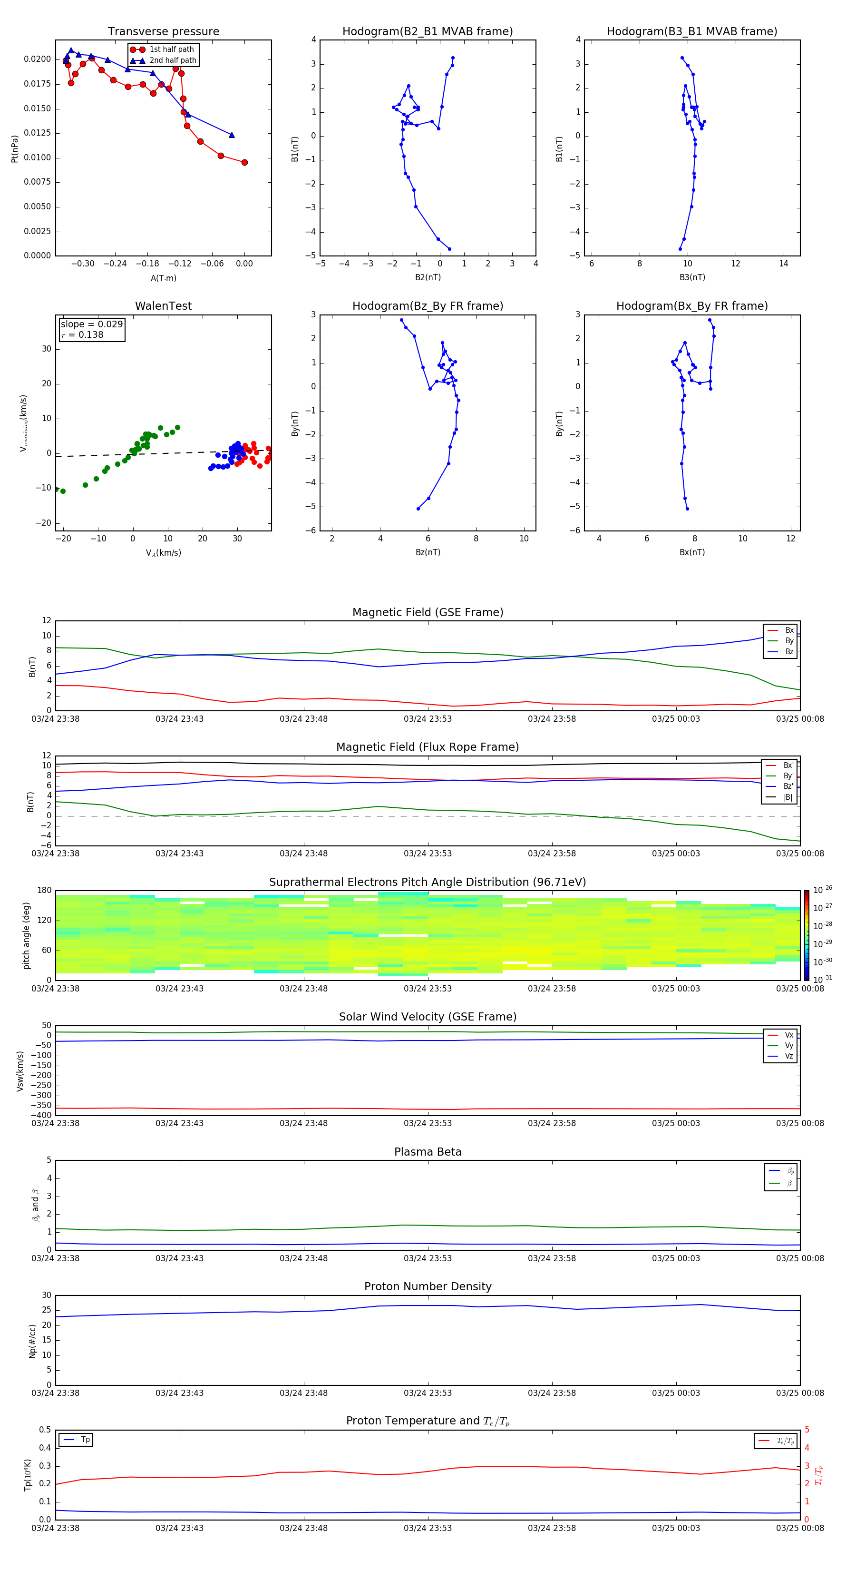Click the last red point at A=0.00 in Transverse pressure

pyautogui.click(x=244, y=162)
